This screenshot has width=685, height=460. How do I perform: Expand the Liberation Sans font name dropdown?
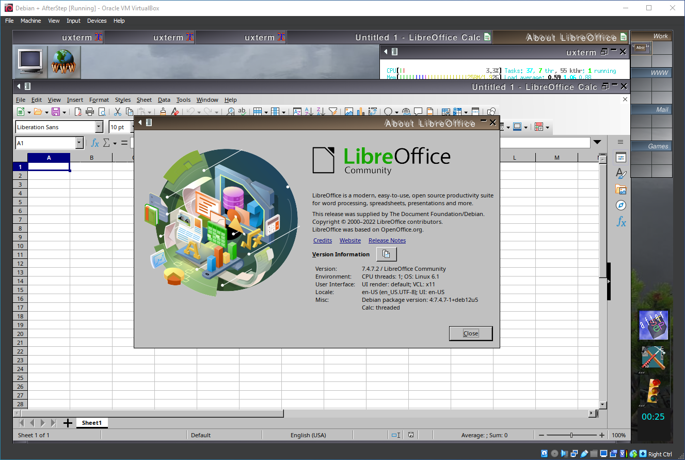[x=99, y=127]
